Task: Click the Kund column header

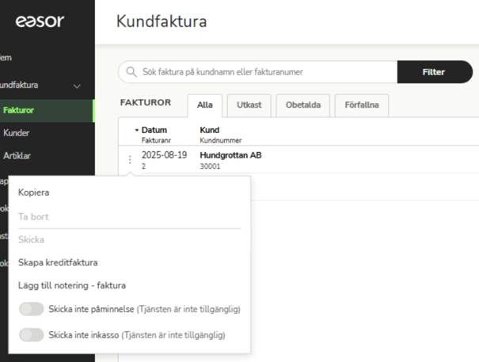Action: 210,130
